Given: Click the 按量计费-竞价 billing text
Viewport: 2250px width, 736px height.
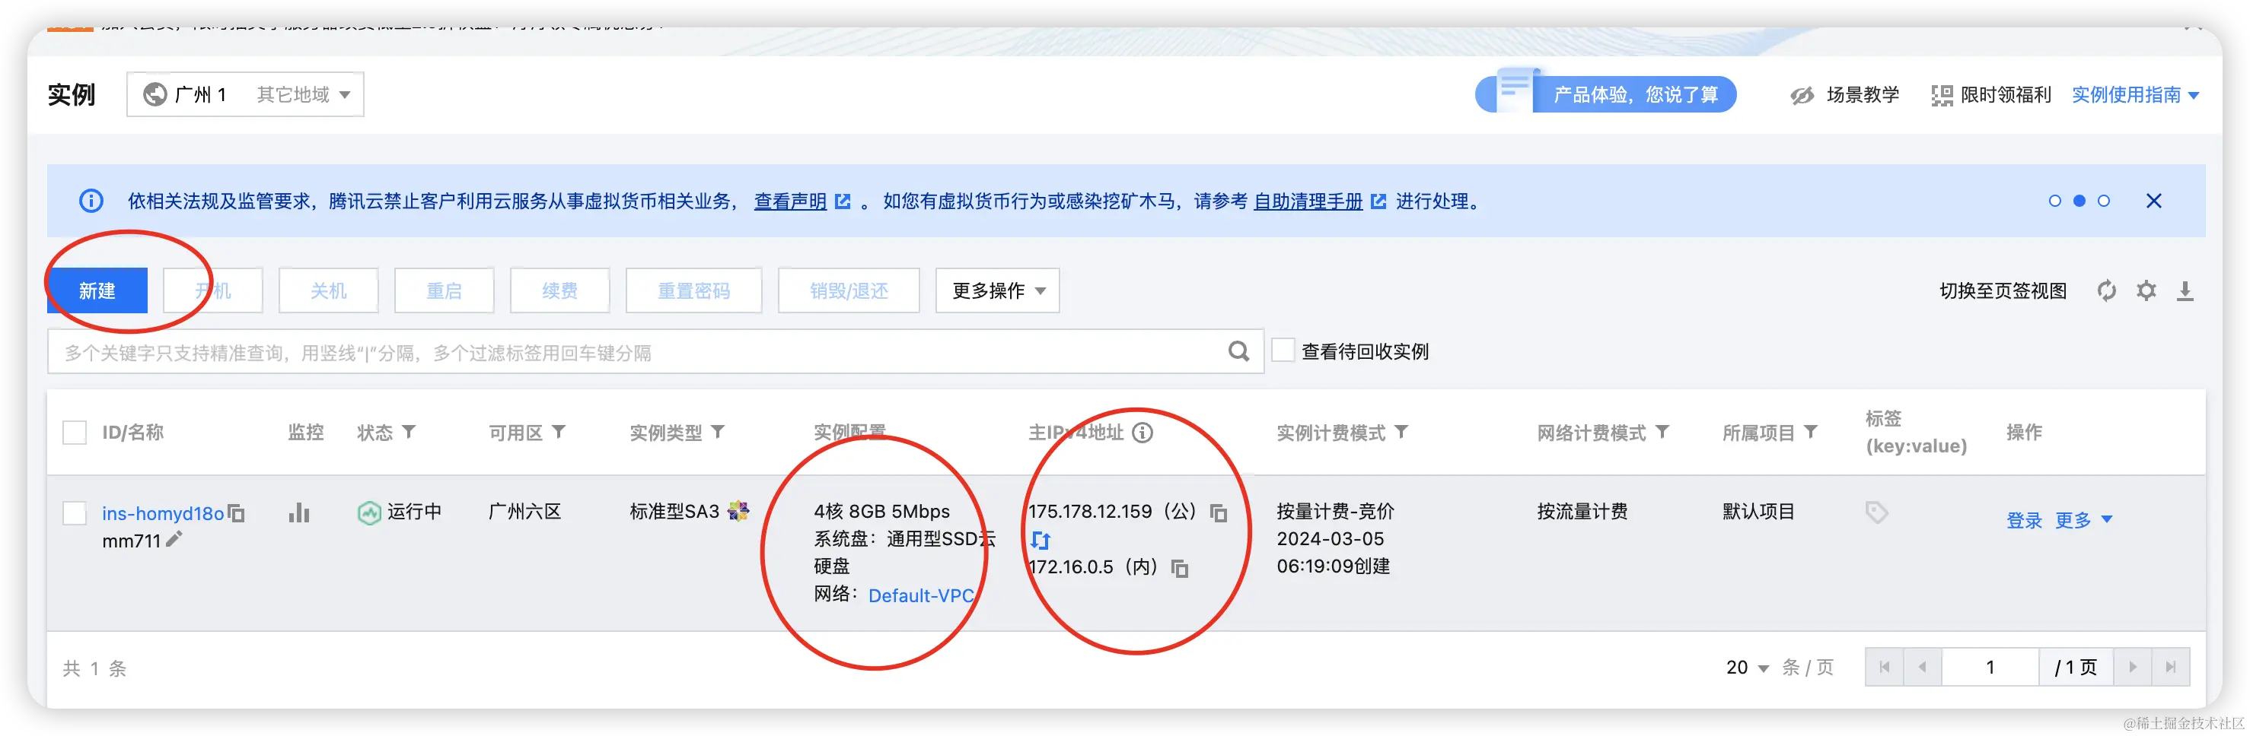Looking at the screenshot, I should tap(1336, 511).
